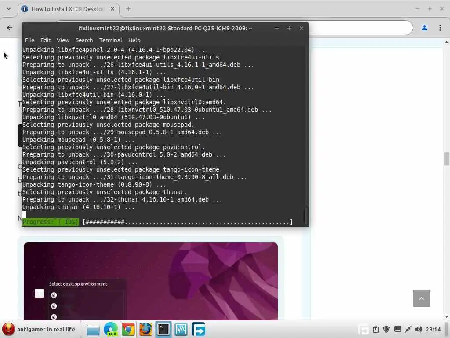Open the Terminal menu in menu bar
This screenshot has width=450, height=338.
point(110,40)
